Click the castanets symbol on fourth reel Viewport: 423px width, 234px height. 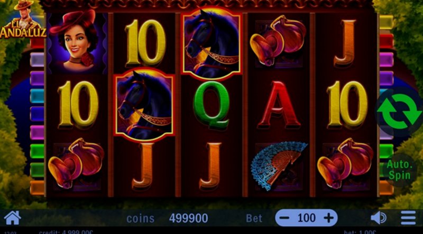(x=278, y=41)
